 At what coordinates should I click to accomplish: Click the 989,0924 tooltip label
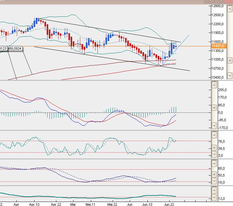coord(15,48)
